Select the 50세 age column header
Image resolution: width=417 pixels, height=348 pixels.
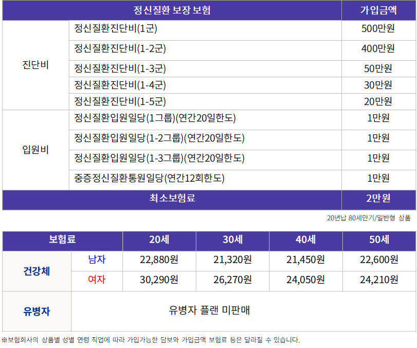[379, 239]
